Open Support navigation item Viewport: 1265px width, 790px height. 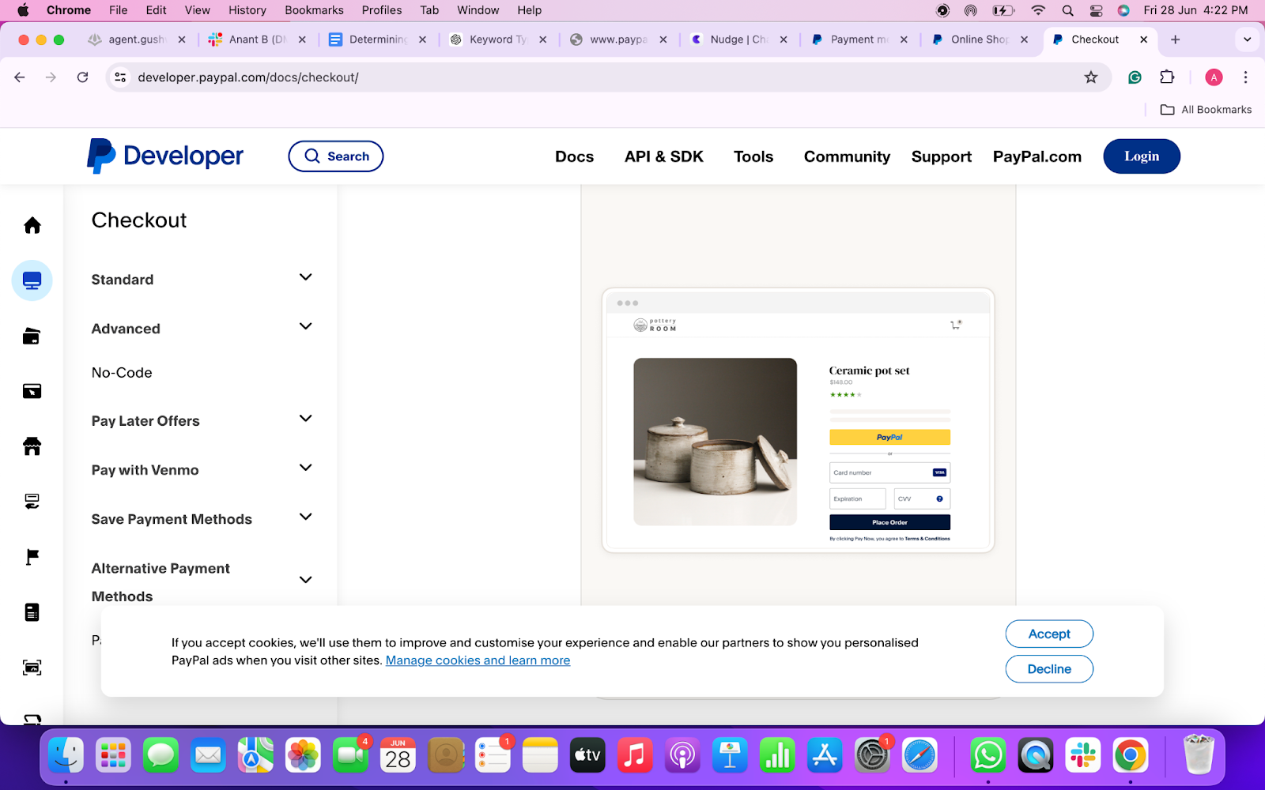941,156
